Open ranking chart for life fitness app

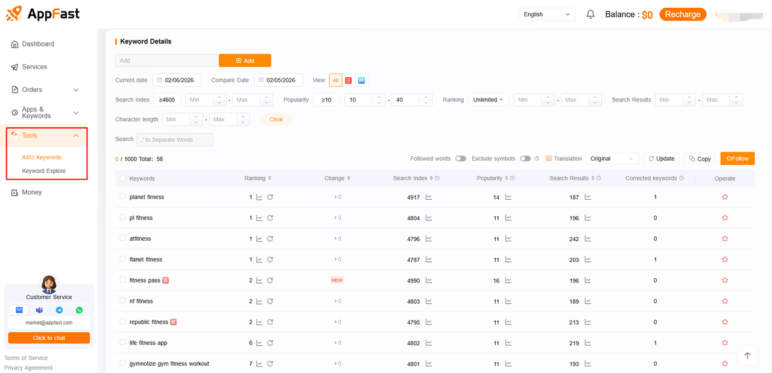(x=259, y=343)
